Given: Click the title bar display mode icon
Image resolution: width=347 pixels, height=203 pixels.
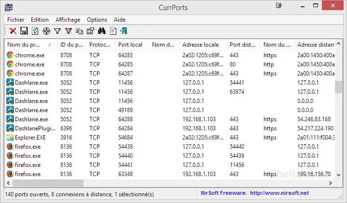Looking at the screenshot, I should click(278, 5).
